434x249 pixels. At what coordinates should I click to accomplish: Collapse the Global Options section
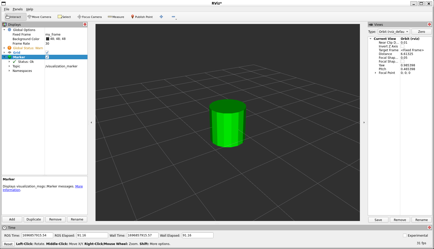click(4, 30)
